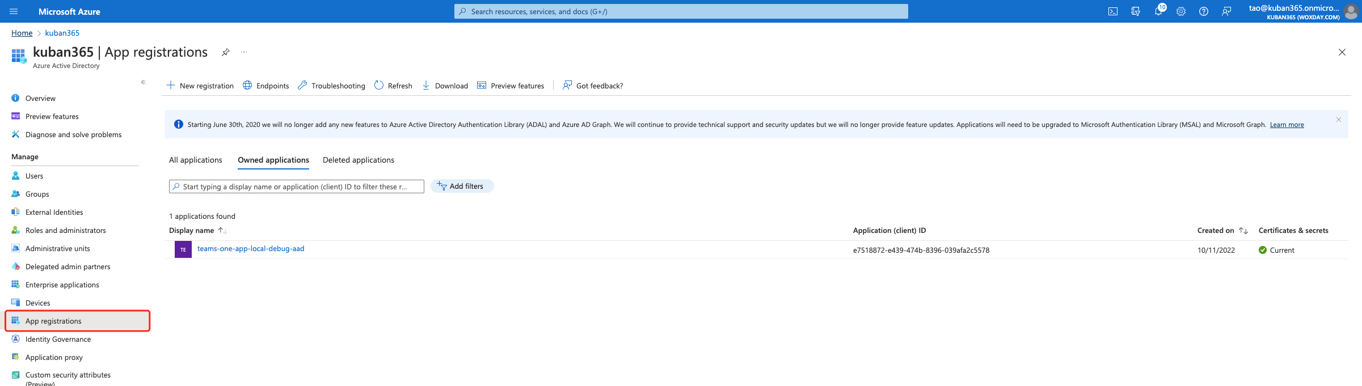
Task: Open the notifications bell icon
Action: coord(1158,11)
